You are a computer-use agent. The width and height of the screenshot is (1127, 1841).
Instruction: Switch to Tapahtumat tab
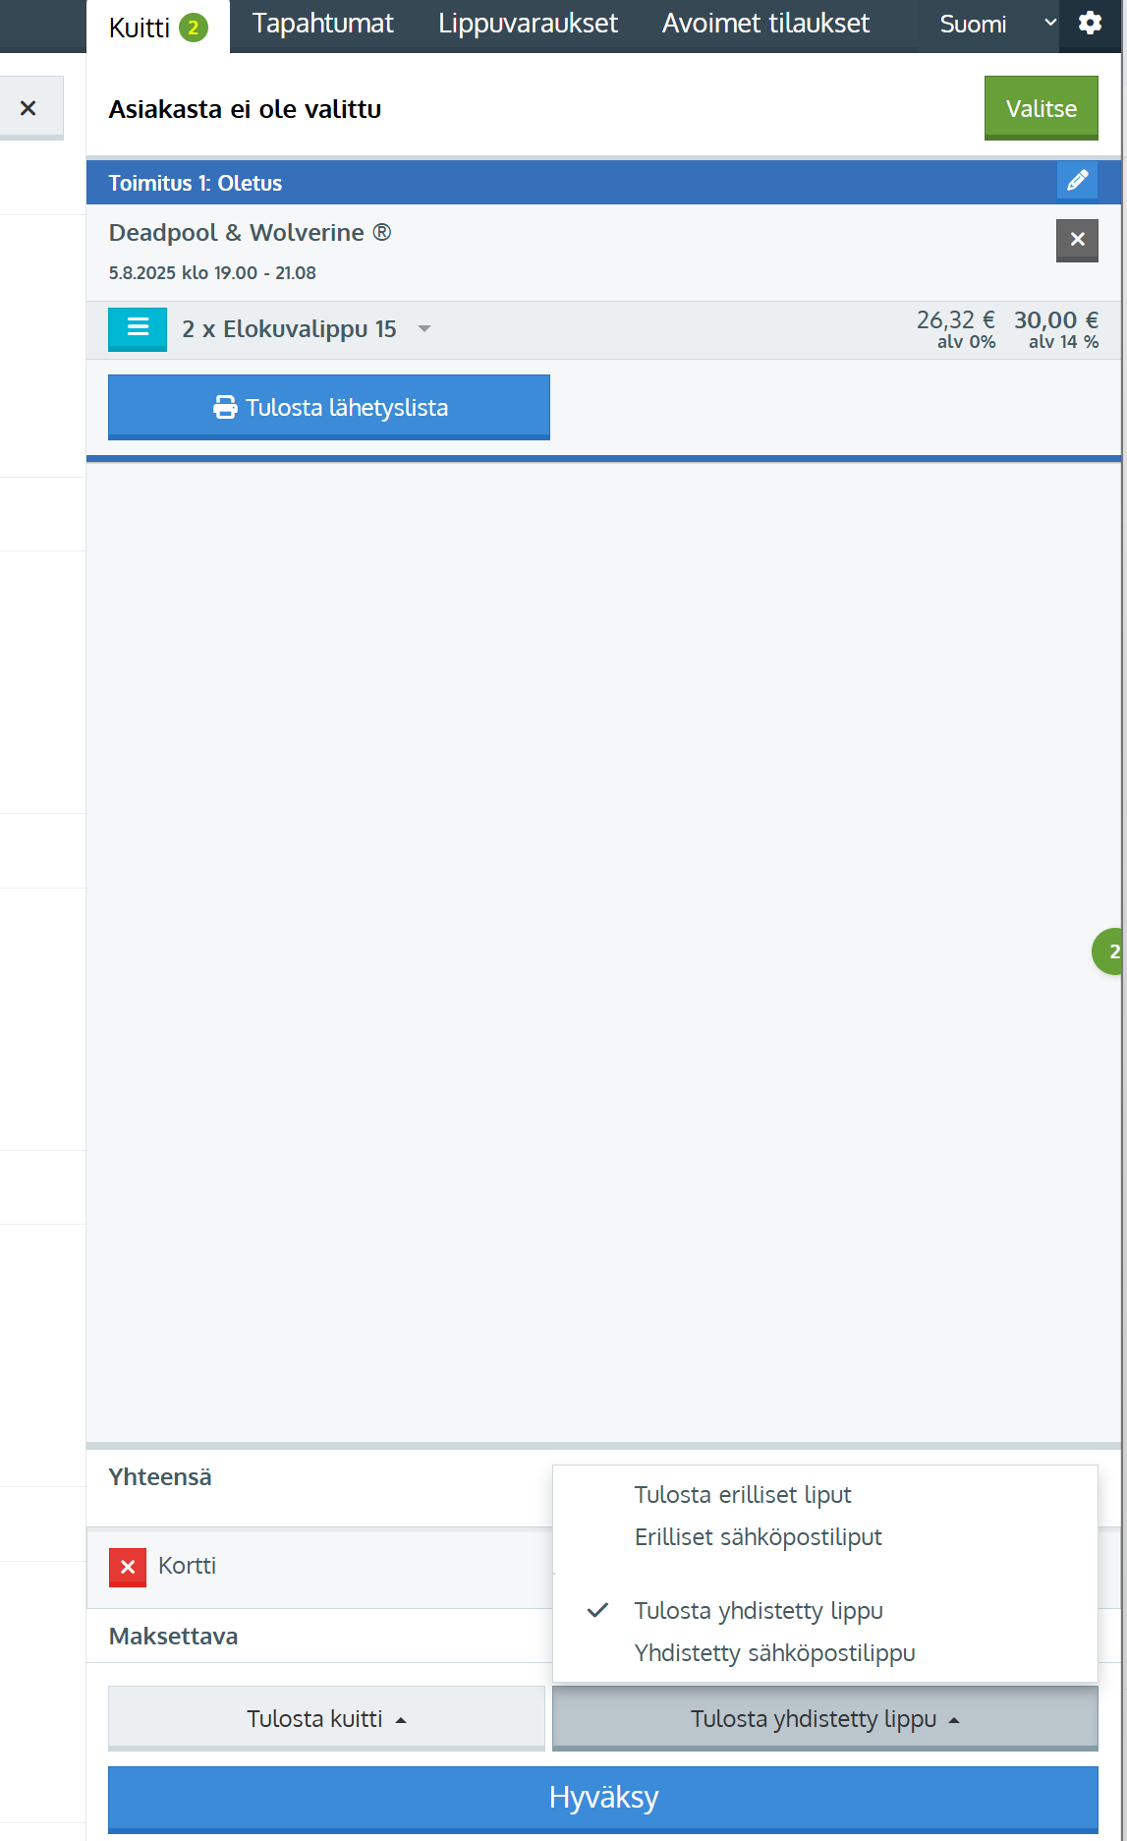tap(322, 24)
